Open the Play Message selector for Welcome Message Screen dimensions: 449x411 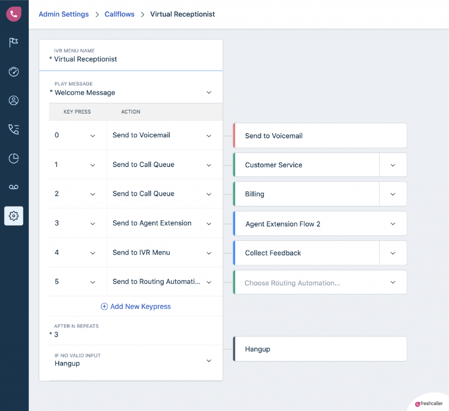pyautogui.click(x=208, y=92)
